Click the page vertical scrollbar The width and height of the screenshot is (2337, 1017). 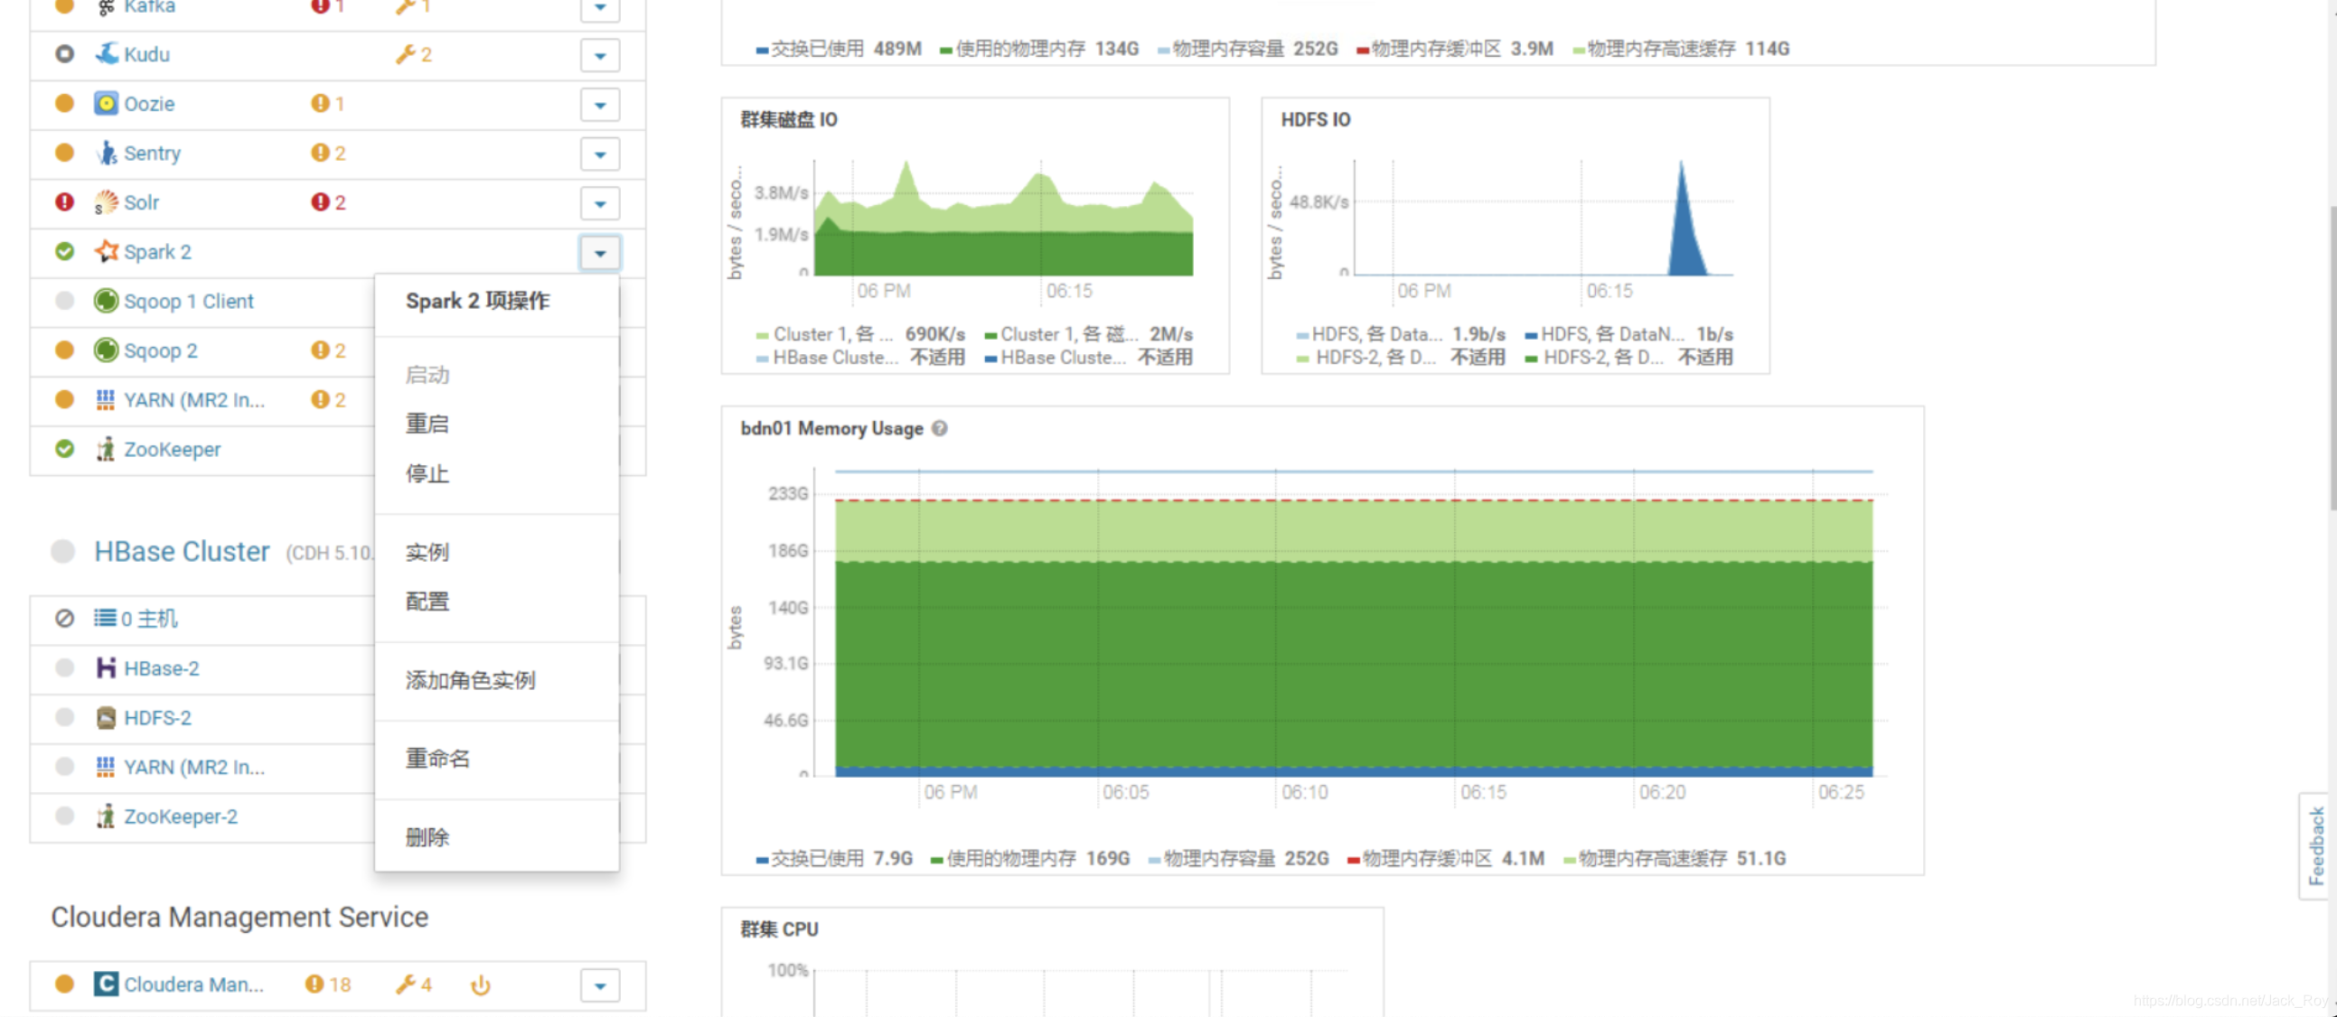2332,358
